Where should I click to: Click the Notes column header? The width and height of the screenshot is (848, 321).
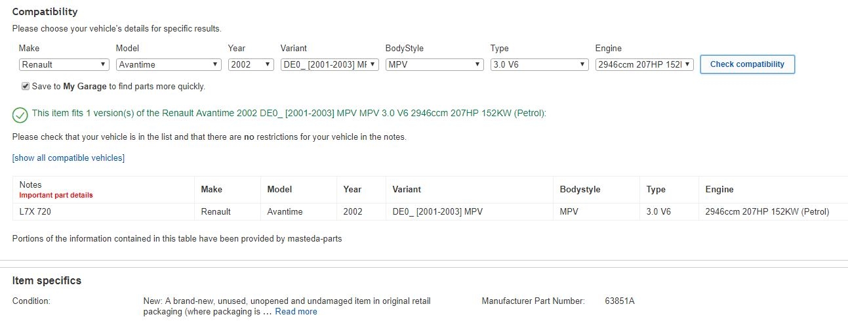point(31,185)
